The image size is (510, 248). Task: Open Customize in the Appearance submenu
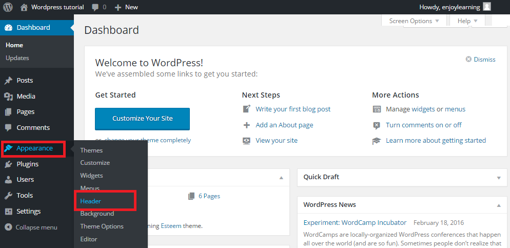tap(95, 163)
